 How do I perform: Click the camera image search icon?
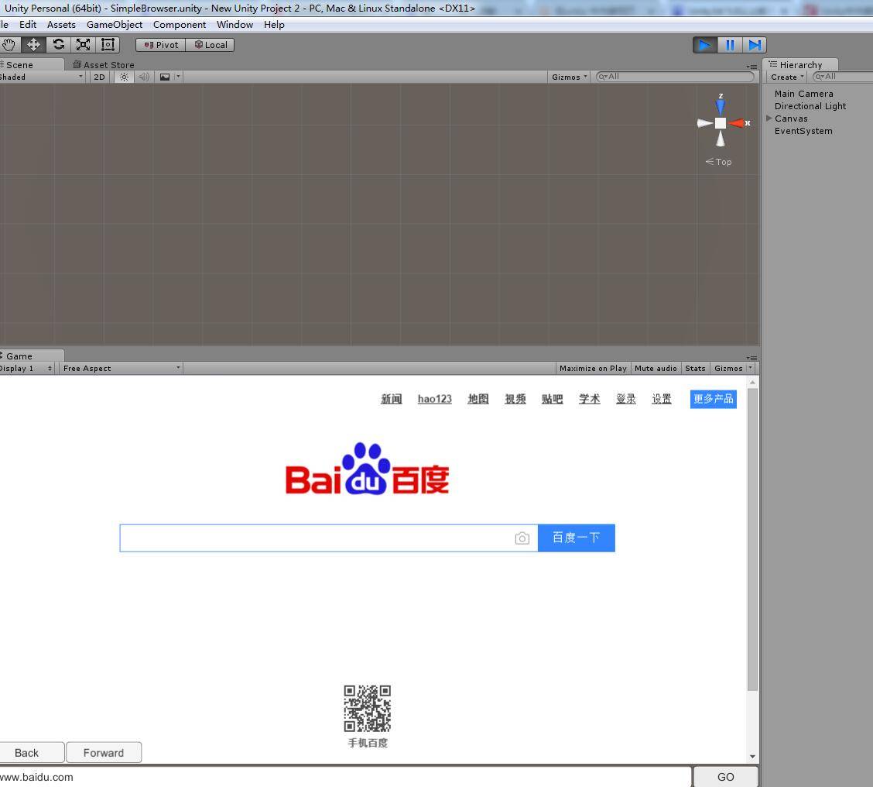[x=522, y=538]
